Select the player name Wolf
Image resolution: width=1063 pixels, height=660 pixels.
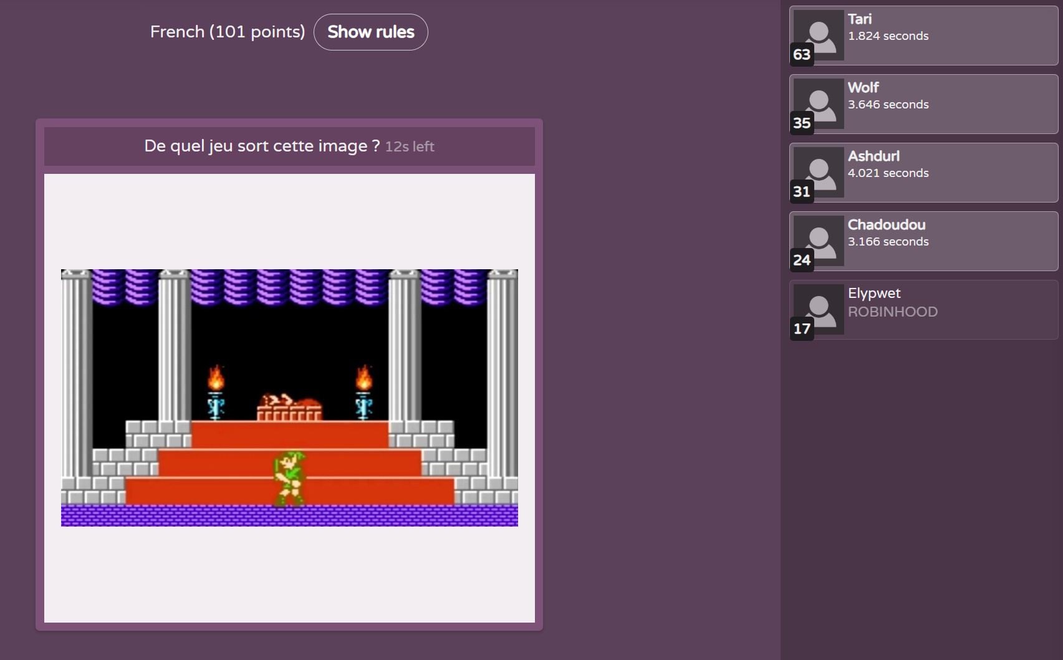(863, 88)
